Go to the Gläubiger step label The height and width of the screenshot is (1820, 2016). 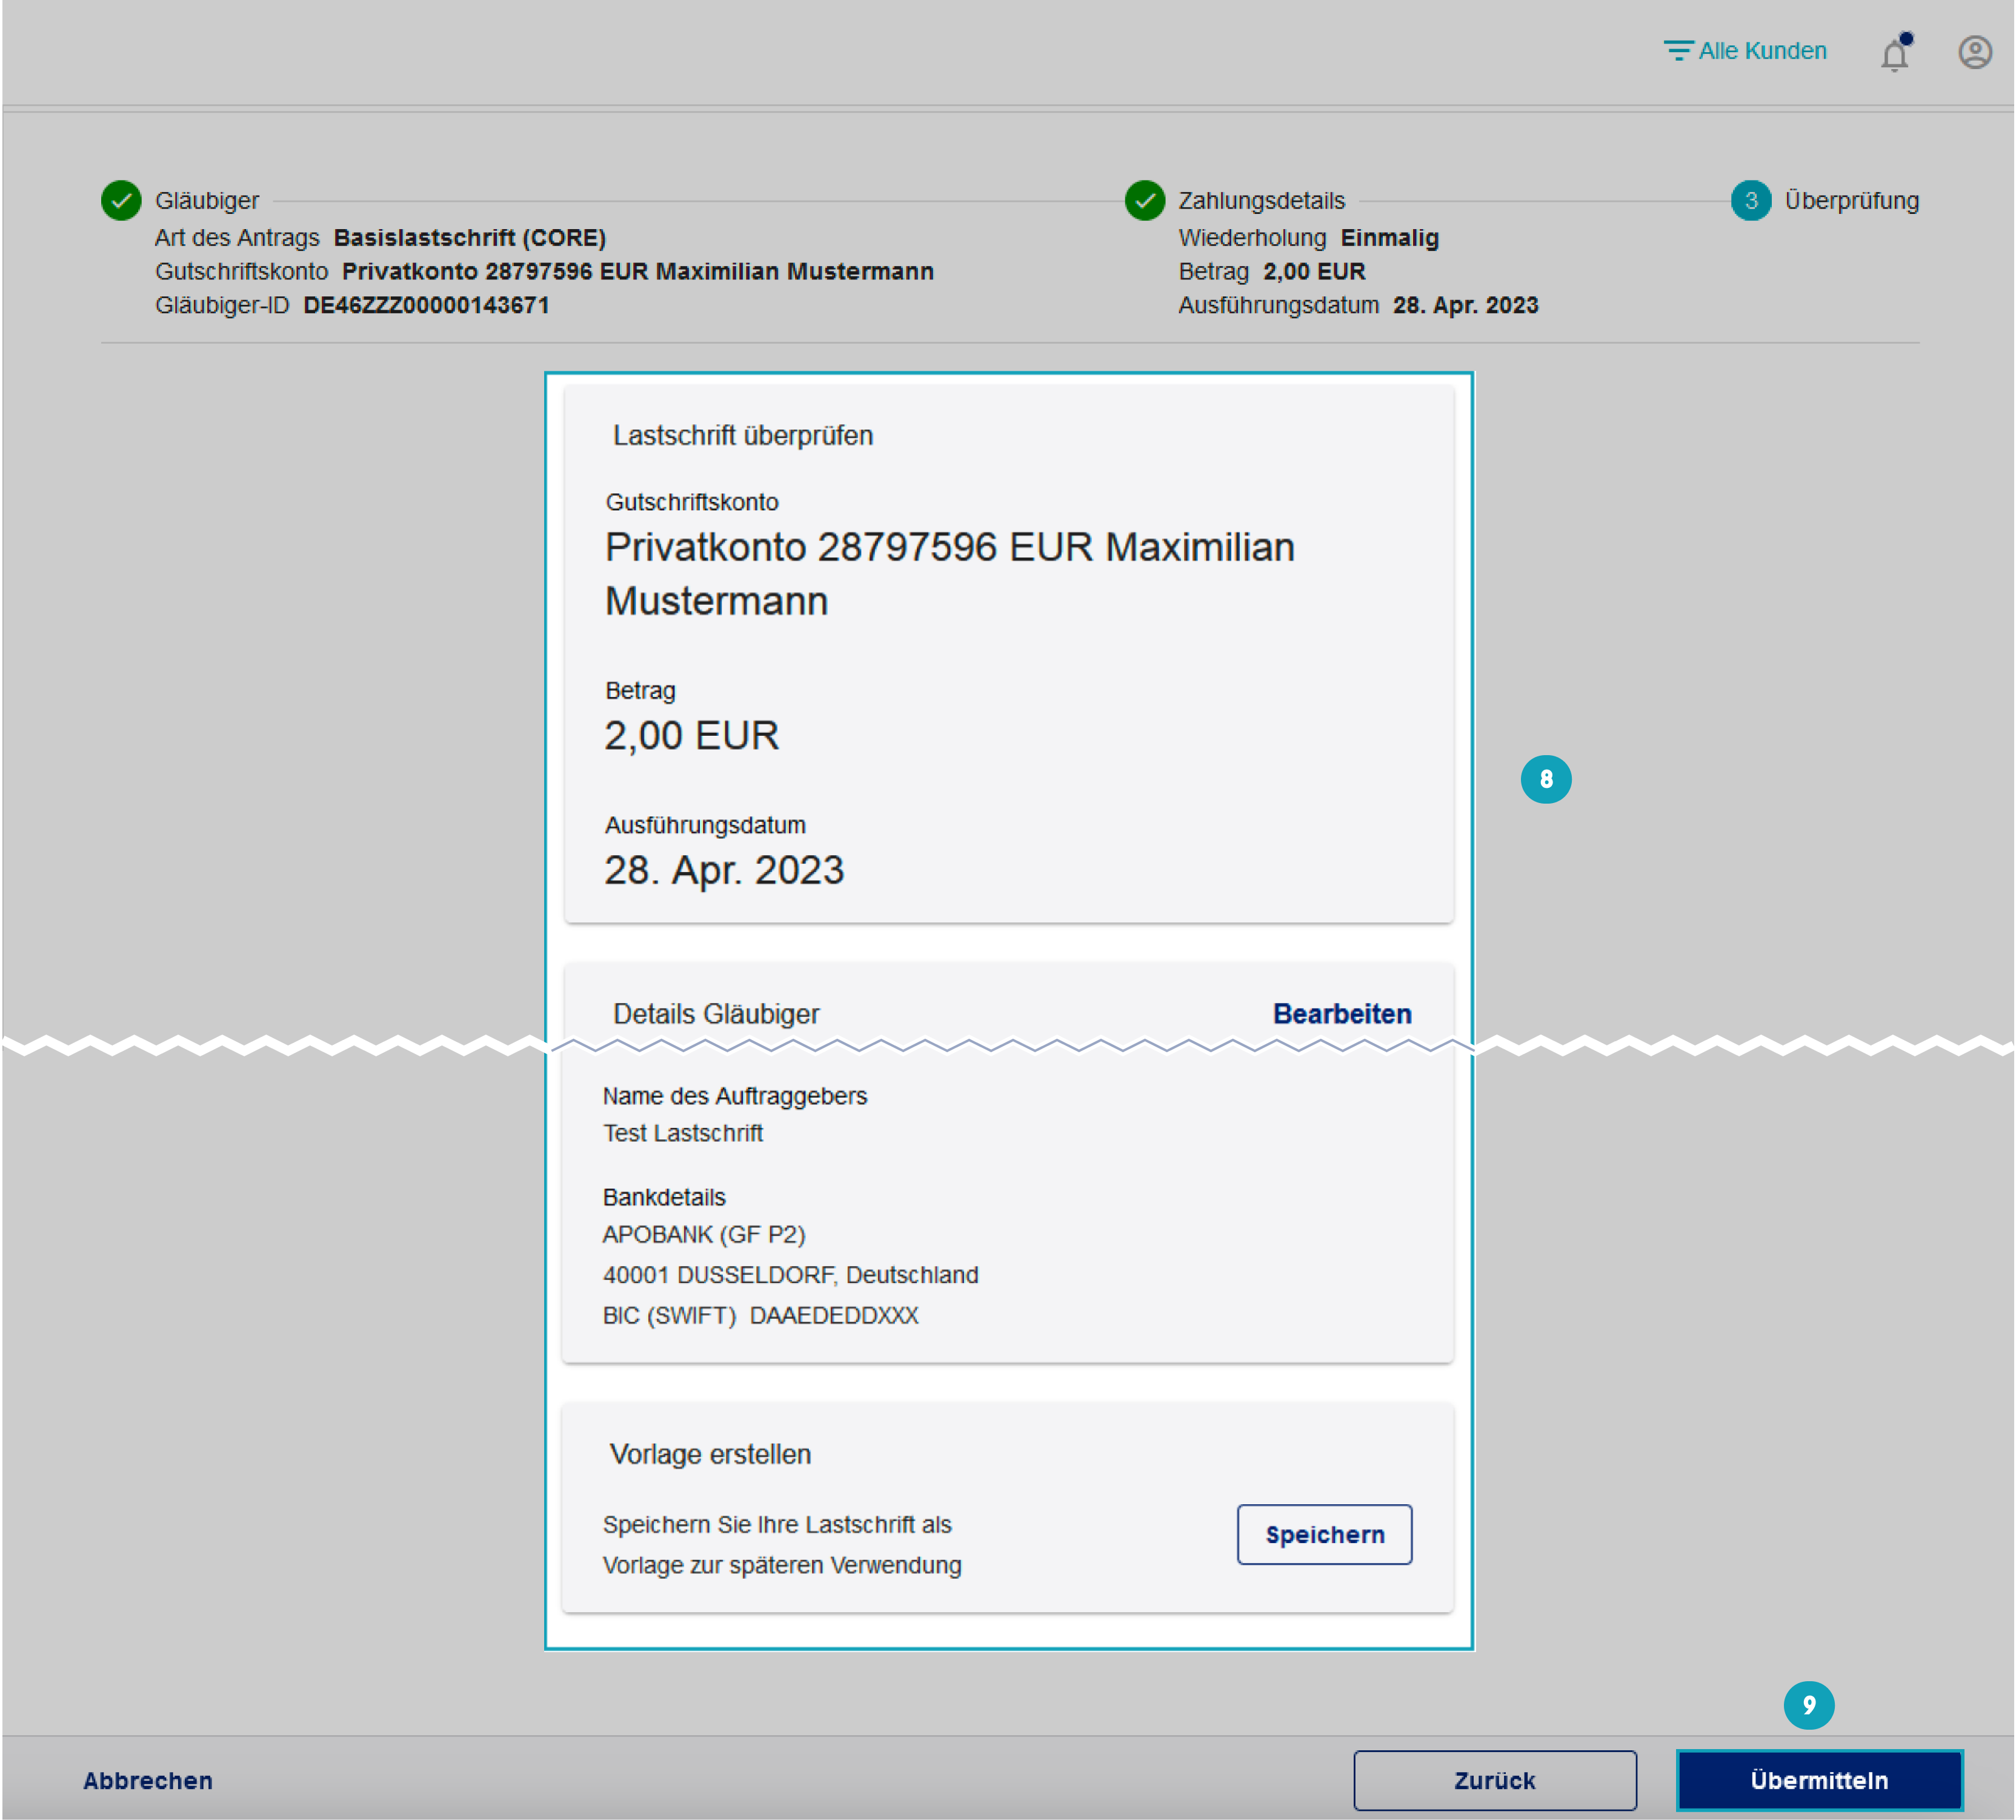(207, 201)
